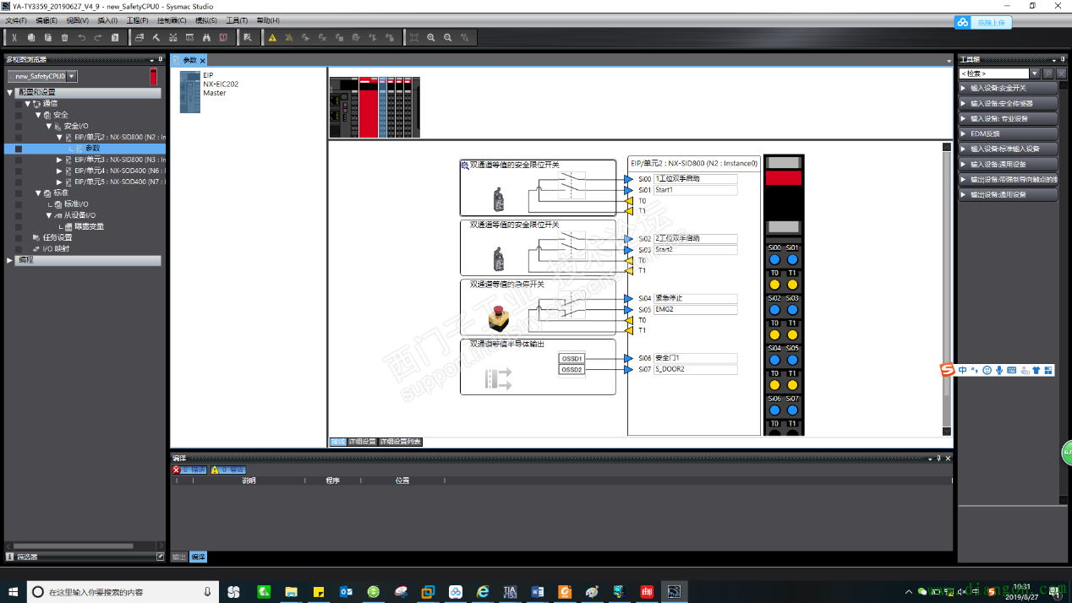Switch to the 详细设置 bottom tab
This screenshot has width=1072, height=603.
[364, 442]
